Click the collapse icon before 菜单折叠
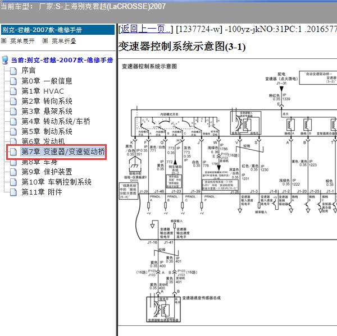The width and height of the screenshot is (337, 336). [x=45, y=40]
